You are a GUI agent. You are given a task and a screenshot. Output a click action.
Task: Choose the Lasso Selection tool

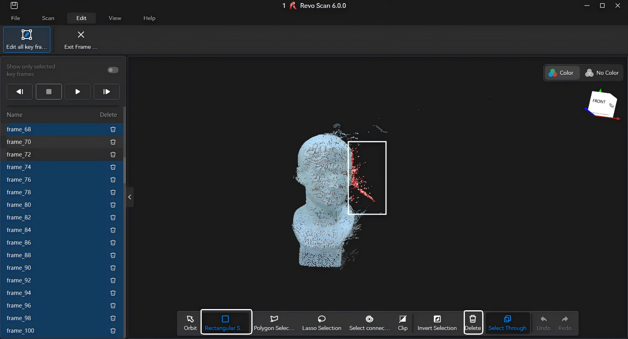(321, 322)
